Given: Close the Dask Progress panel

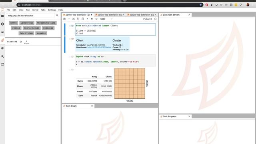Looking at the screenshot, I should (x=189, y=116).
